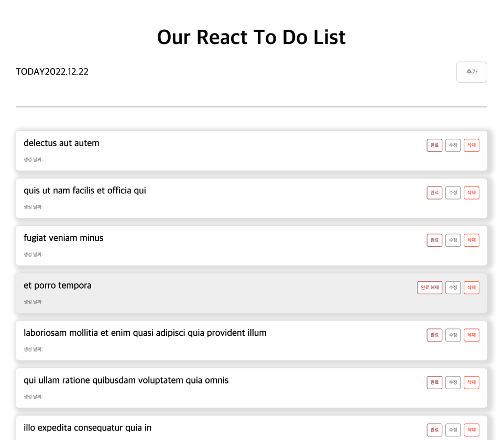Undo completion with 완료 해제 button
The width and height of the screenshot is (503, 440).
pos(430,288)
